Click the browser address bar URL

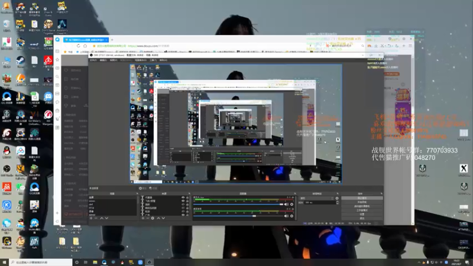pos(148,46)
